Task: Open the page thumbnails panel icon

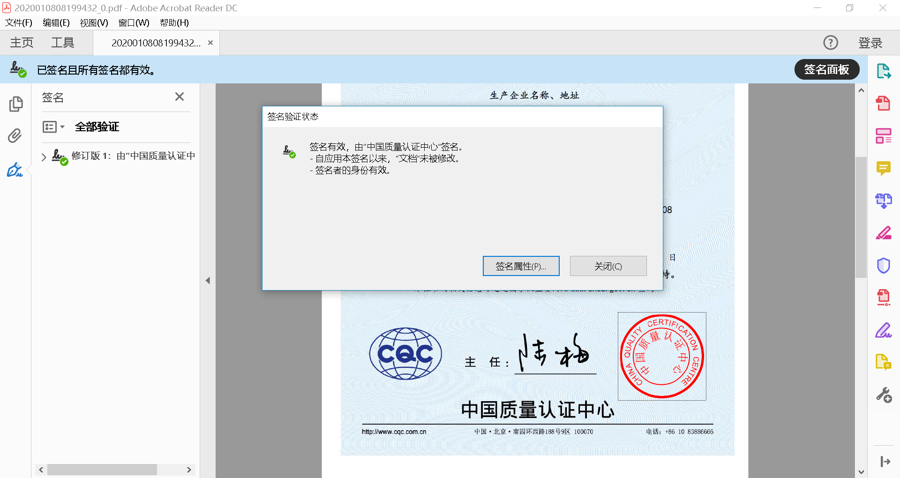Action: pyautogui.click(x=16, y=104)
